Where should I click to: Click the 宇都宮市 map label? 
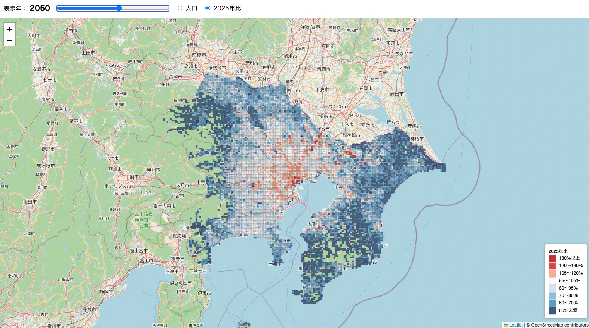[311, 27]
